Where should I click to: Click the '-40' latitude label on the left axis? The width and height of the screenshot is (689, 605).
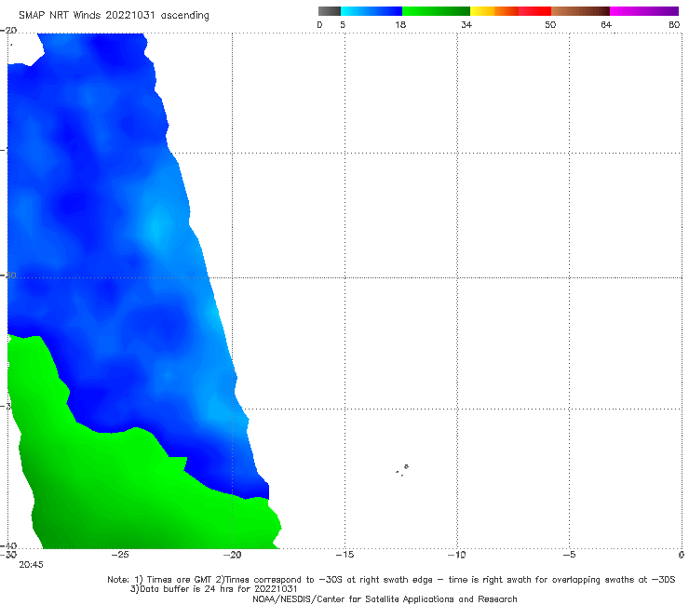[x=8, y=545]
